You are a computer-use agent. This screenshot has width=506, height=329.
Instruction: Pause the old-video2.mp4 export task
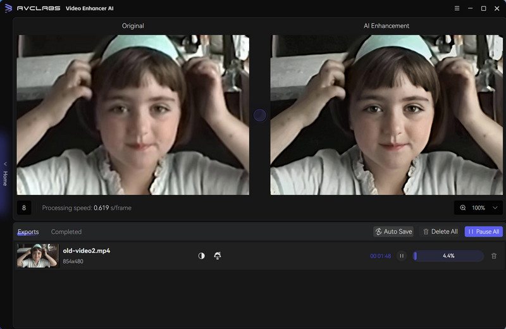[402, 256]
